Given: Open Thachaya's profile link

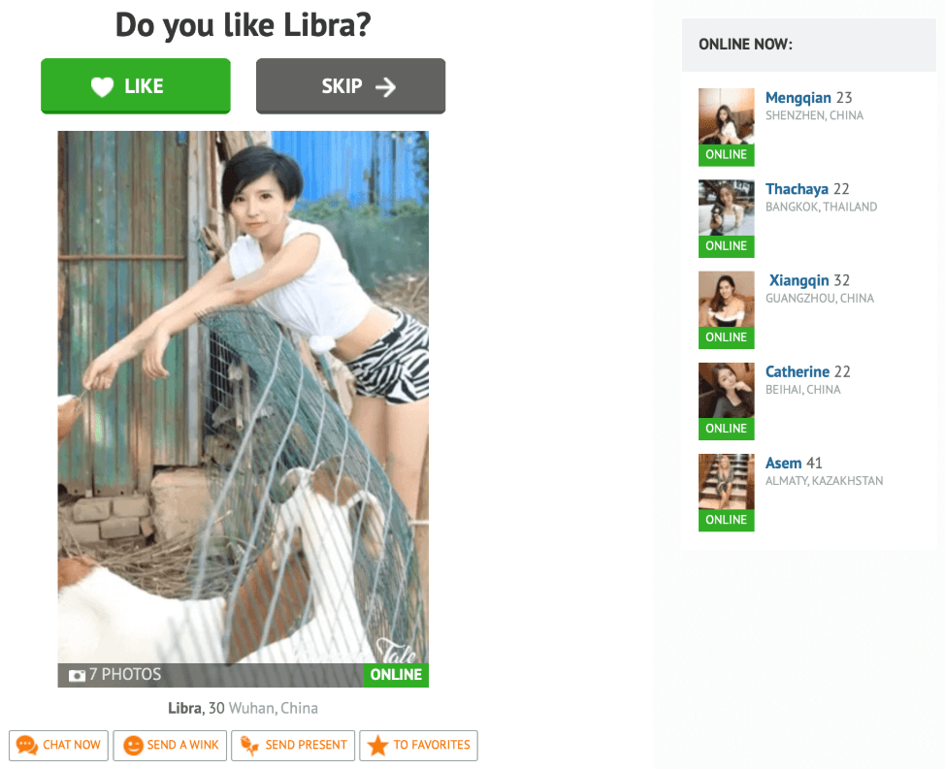Looking at the screenshot, I should click(797, 189).
